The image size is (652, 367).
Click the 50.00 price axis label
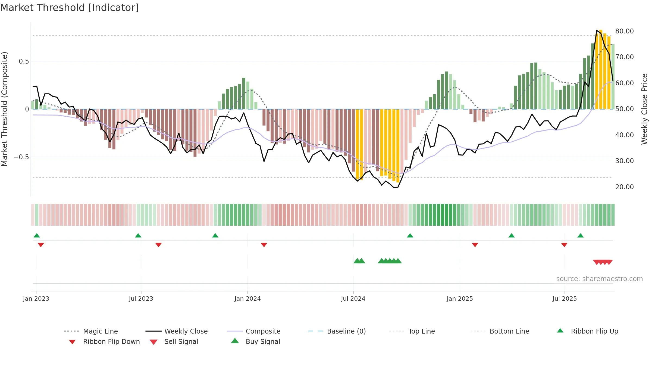(625, 109)
